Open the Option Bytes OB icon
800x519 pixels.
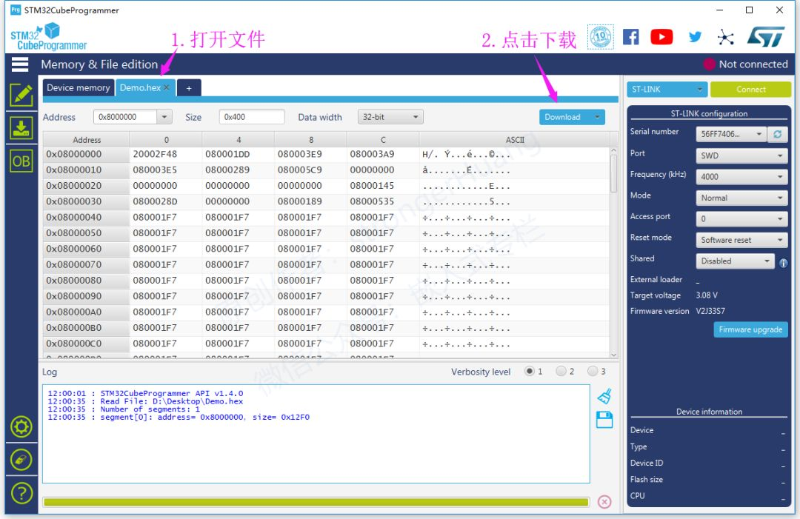(21, 161)
